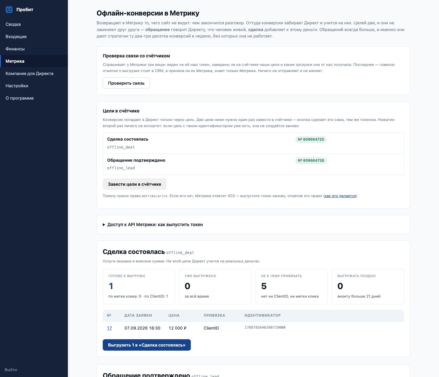This screenshot has height=377, width=439.
Task: Click the price cell 12 000 ₽
Action: pyautogui.click(x=177, y=328)
